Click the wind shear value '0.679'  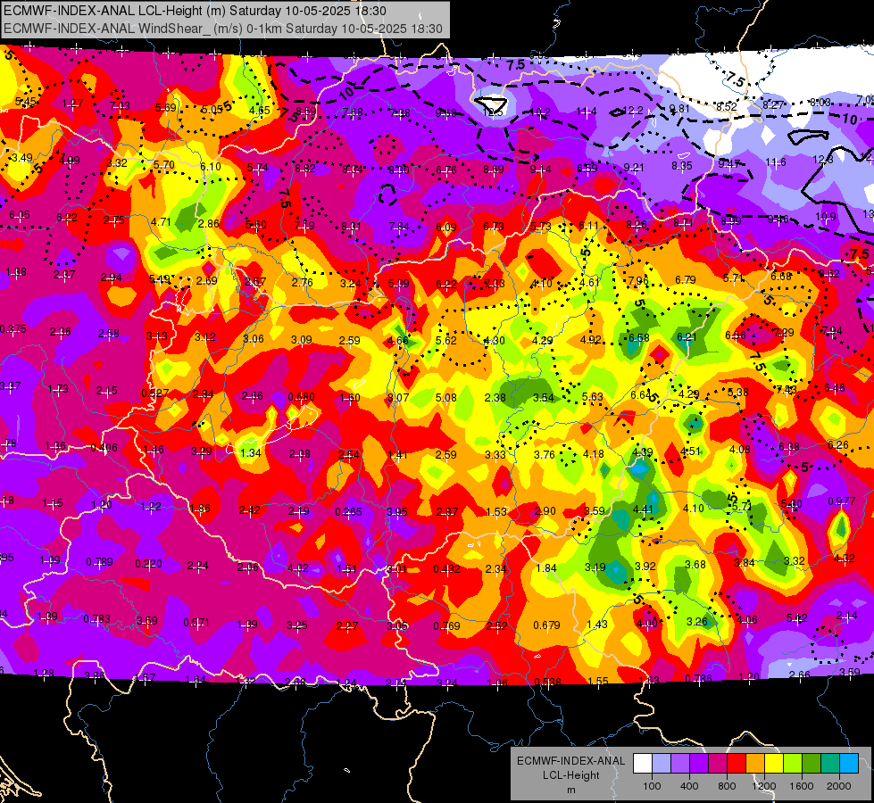pyautogui.click(x=546, y=625)
